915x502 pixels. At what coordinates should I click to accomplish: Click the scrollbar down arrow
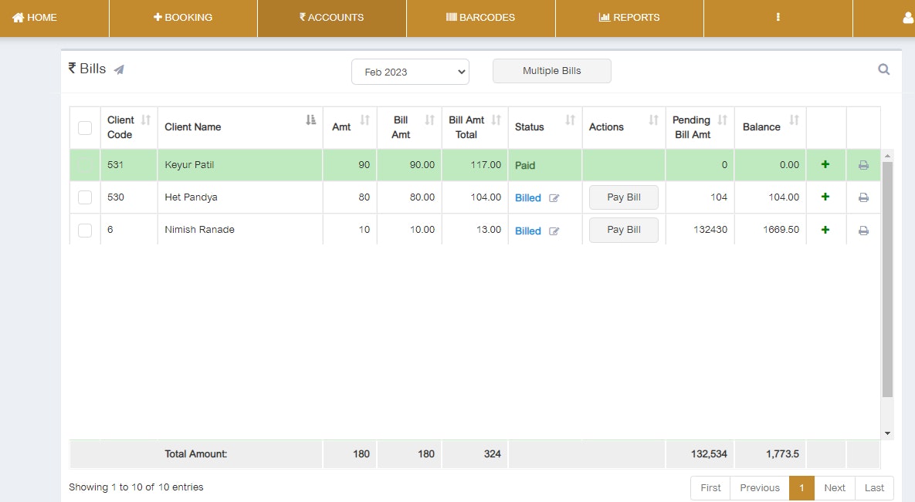[887, 433]
